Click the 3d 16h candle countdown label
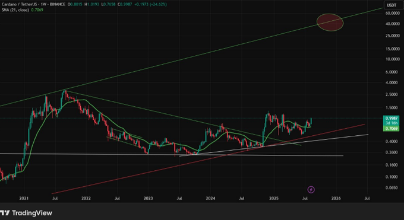 click(391, 123)
